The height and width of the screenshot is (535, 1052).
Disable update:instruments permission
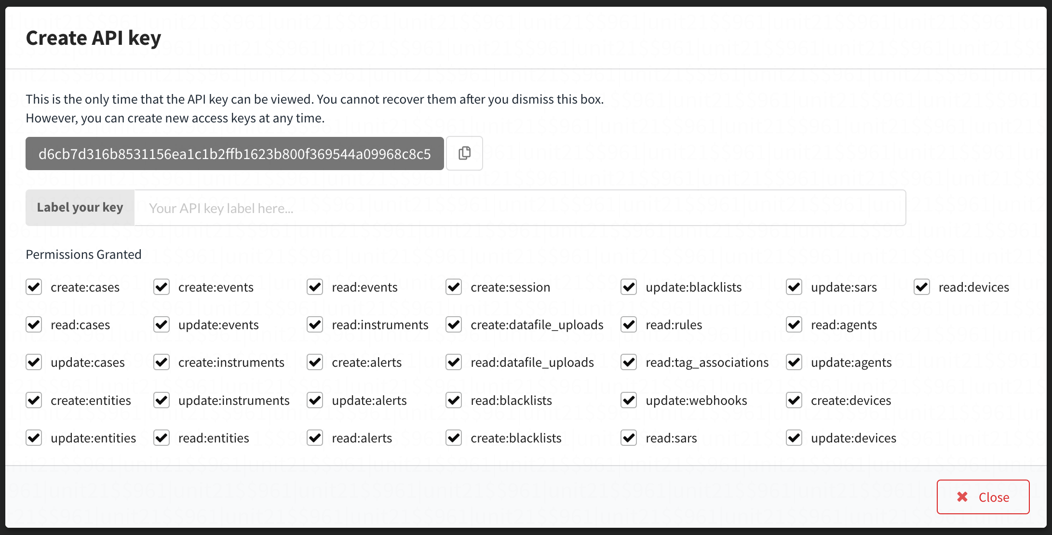(162, 400)
